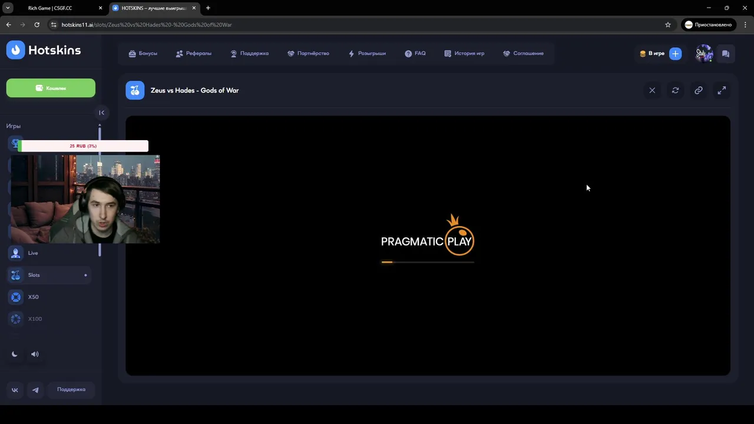Viewport: 754px width, 424px height.
Task: Toggle dark mode moon icon
Action: tap(15, 354)
